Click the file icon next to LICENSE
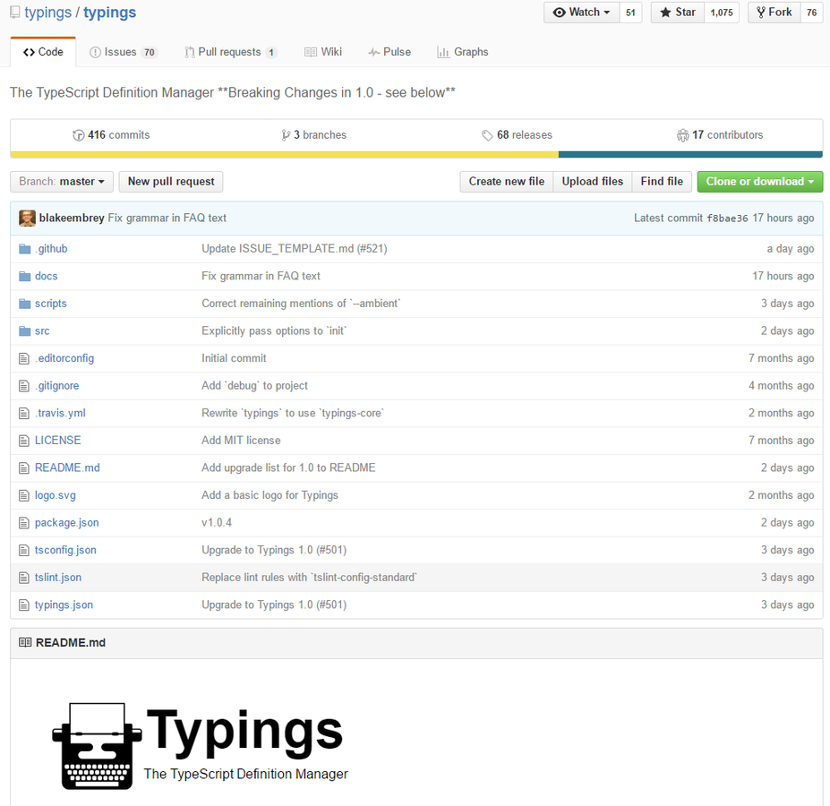Viewport: 830px width, 806px height. [24, 441]
